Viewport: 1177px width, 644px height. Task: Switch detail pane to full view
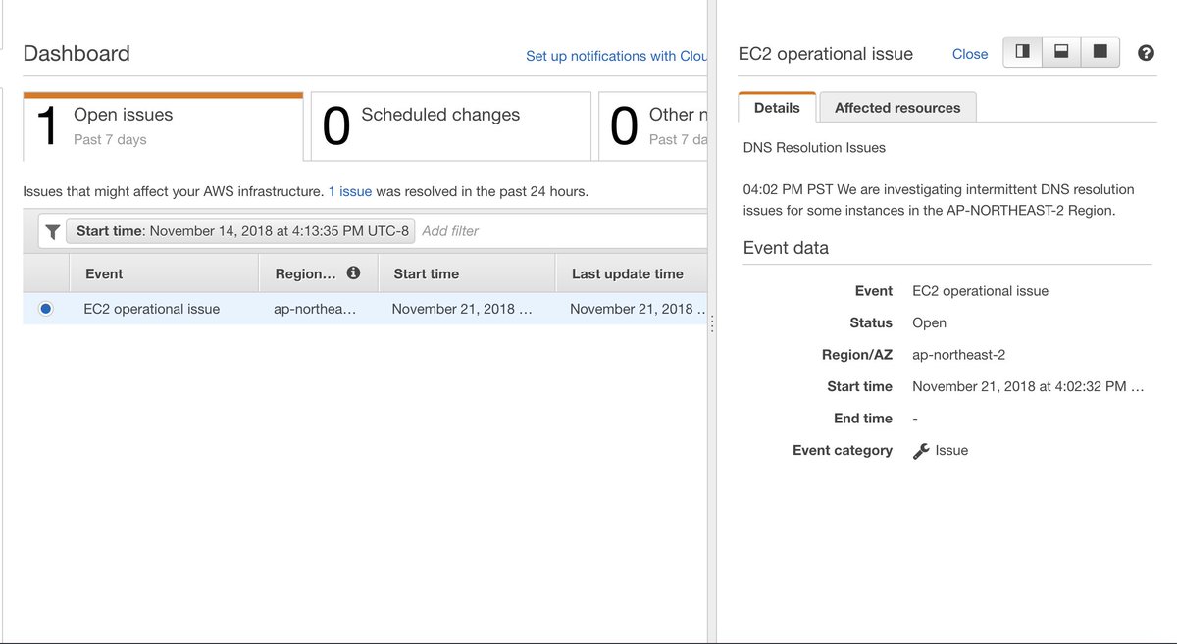click(x=1100, y=52)
